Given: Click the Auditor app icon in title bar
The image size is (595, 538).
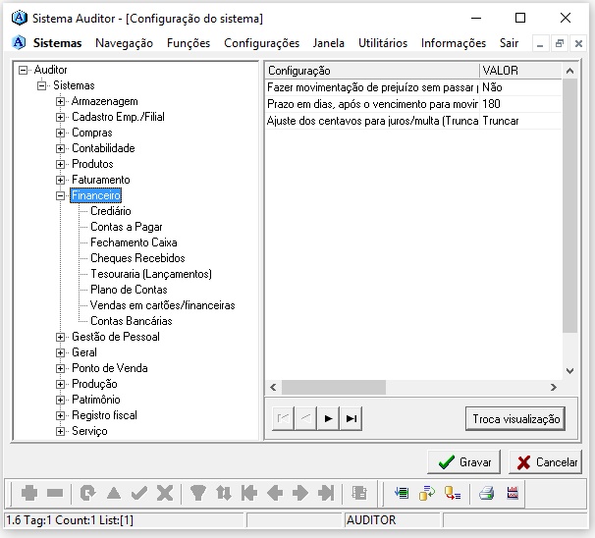Looking at the screenshot, I should (19, 18).
